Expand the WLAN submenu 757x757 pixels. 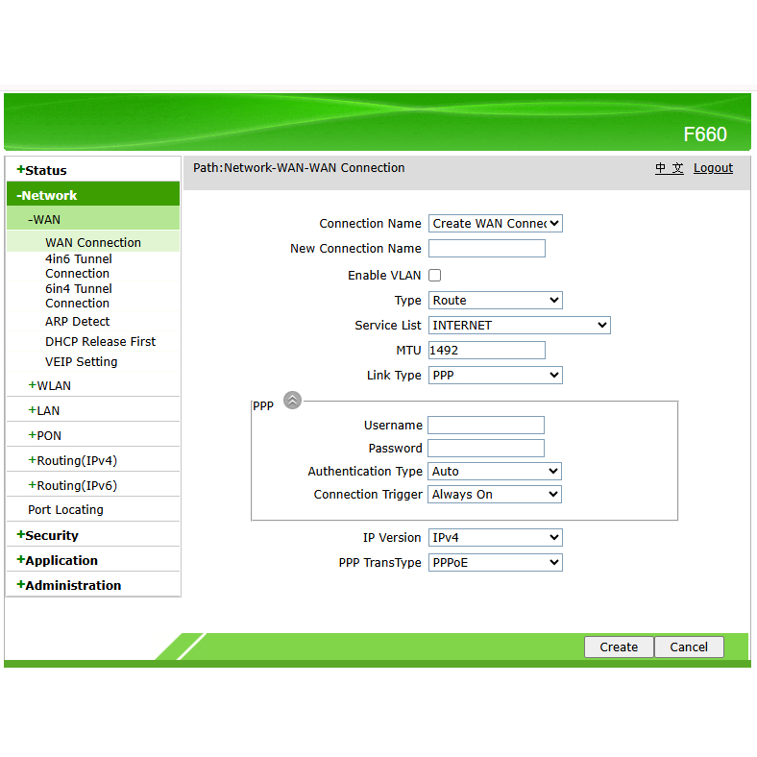point(53,386)
